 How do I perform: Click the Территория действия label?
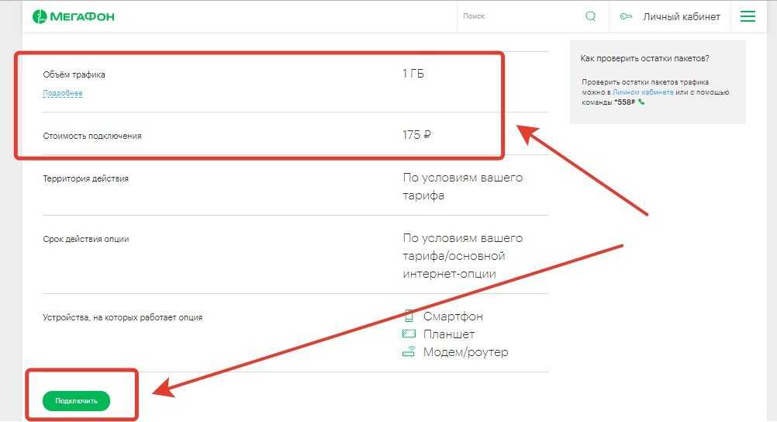(86, 178)
